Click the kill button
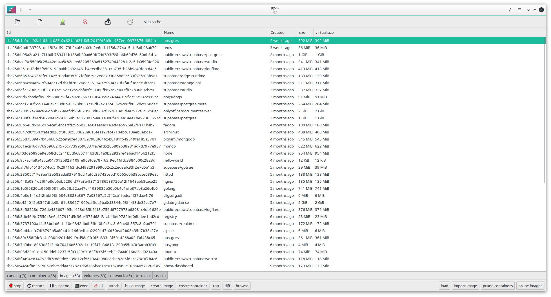551x297 pixels. point(98,286)
